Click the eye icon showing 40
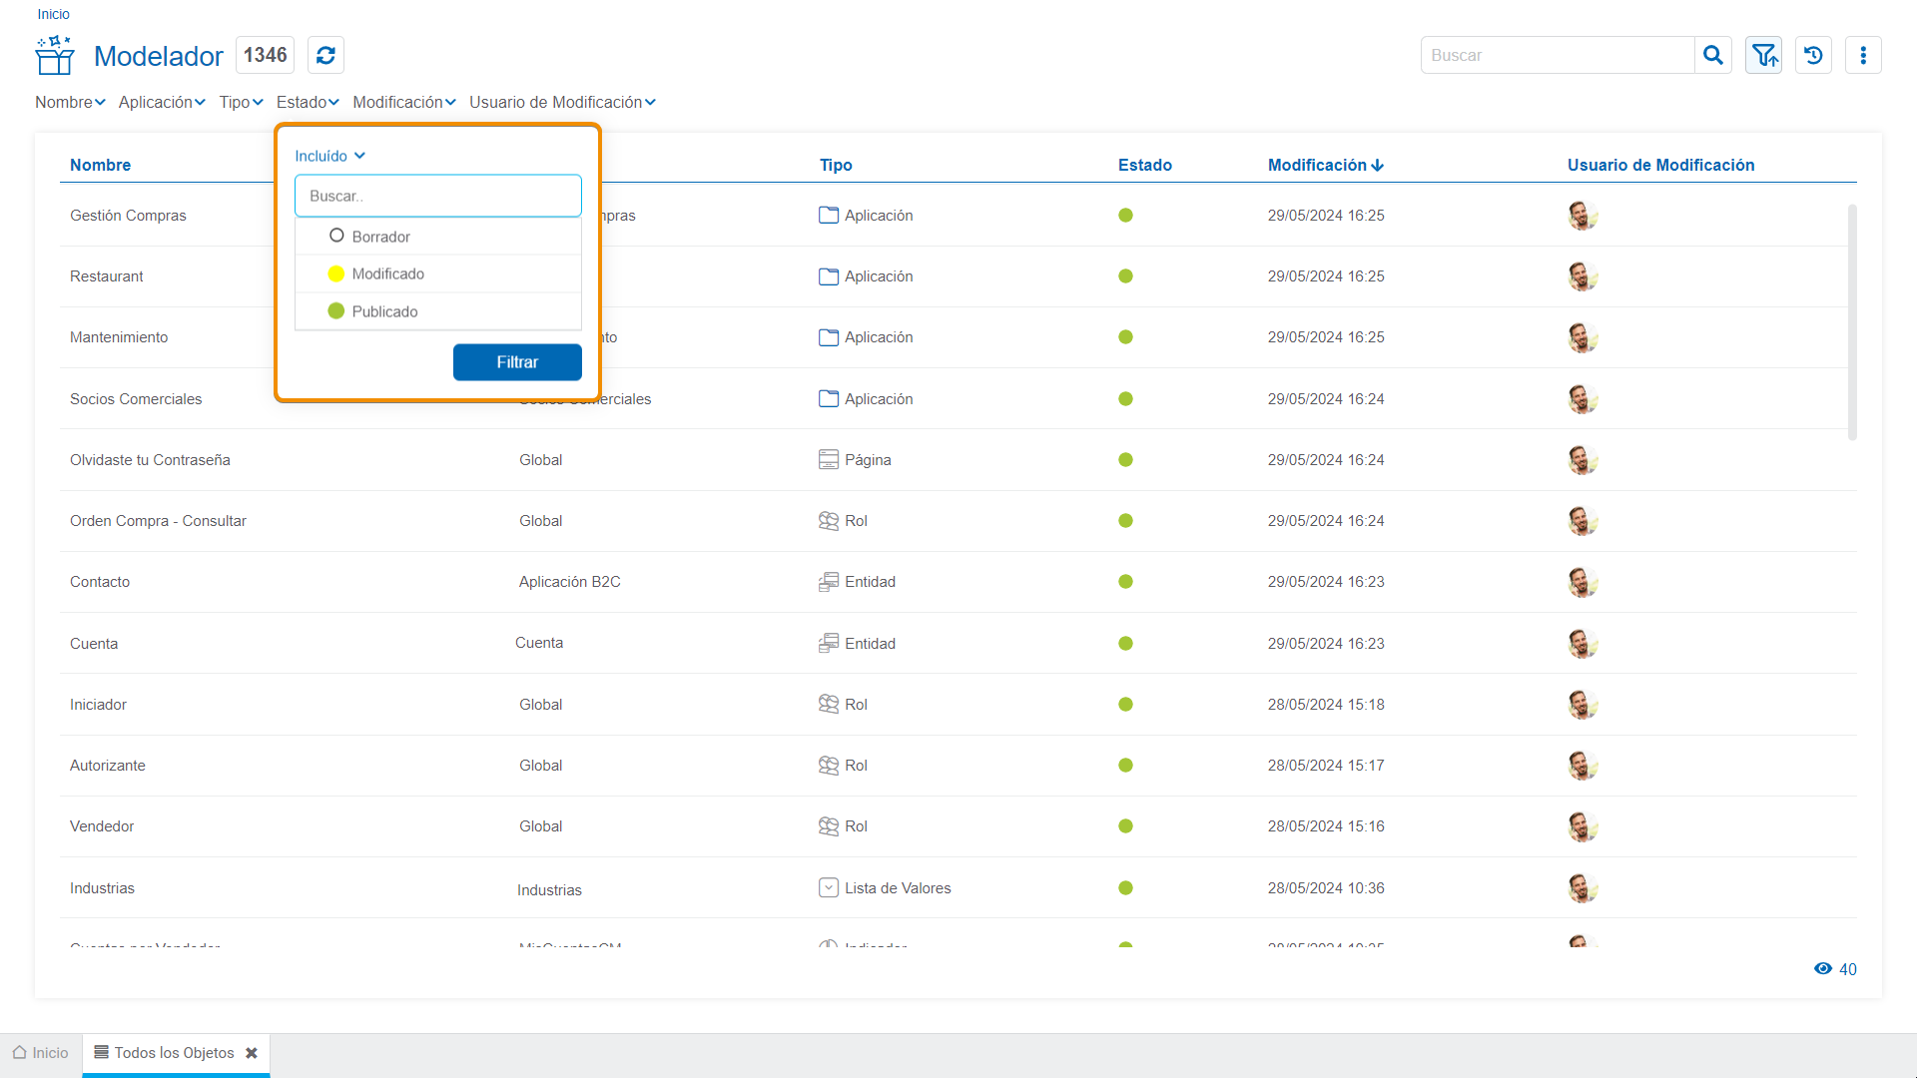The height and width of the screenshot is (1078, 1917). click(x=1823, y=968)
